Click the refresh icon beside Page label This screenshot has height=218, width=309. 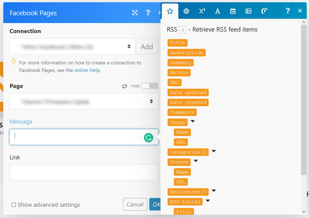(x=124, y=86)
